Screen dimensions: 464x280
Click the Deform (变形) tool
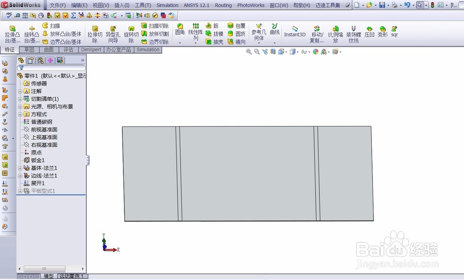point(383,31)
